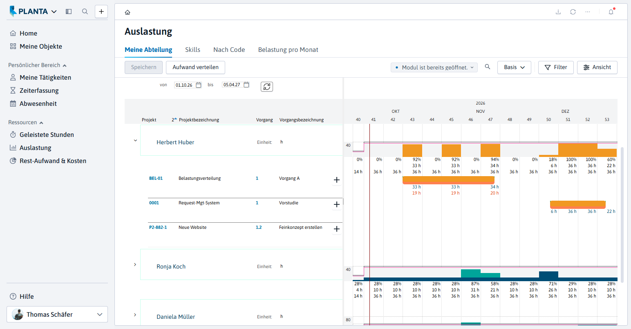Screen dimensions: 631x329
Task: Open the notifications bell
Action: pyautogui.click(x=611, y=12)
